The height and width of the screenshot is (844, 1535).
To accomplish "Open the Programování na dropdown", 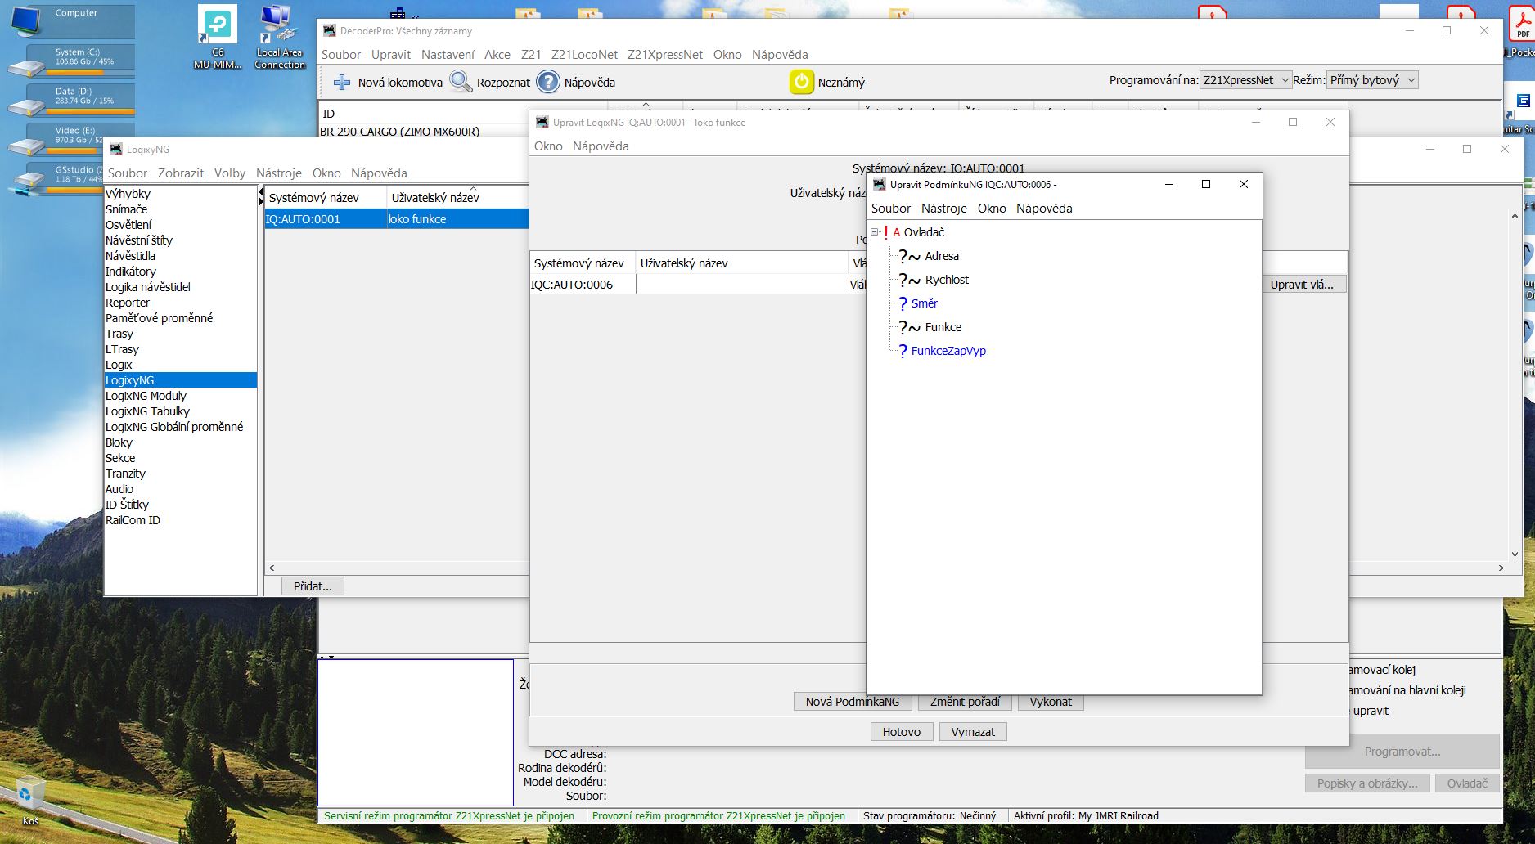I will pyautogui.click(x=1245, y=80).
